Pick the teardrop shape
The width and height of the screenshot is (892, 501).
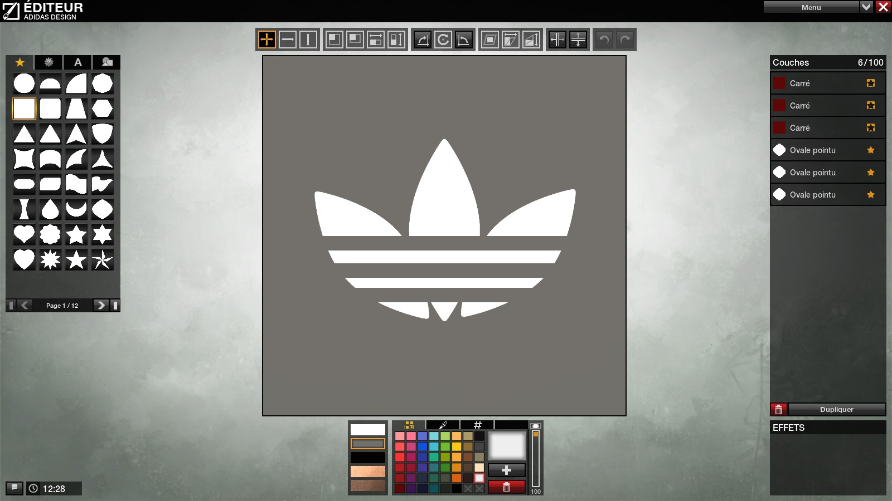[50, 209]
